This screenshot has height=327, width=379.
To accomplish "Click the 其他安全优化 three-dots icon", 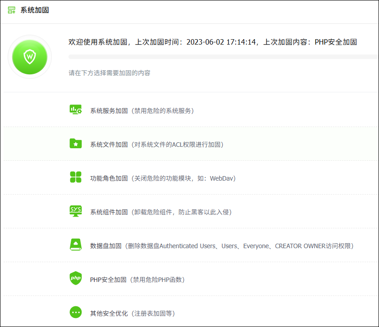I will coord(76,312).
